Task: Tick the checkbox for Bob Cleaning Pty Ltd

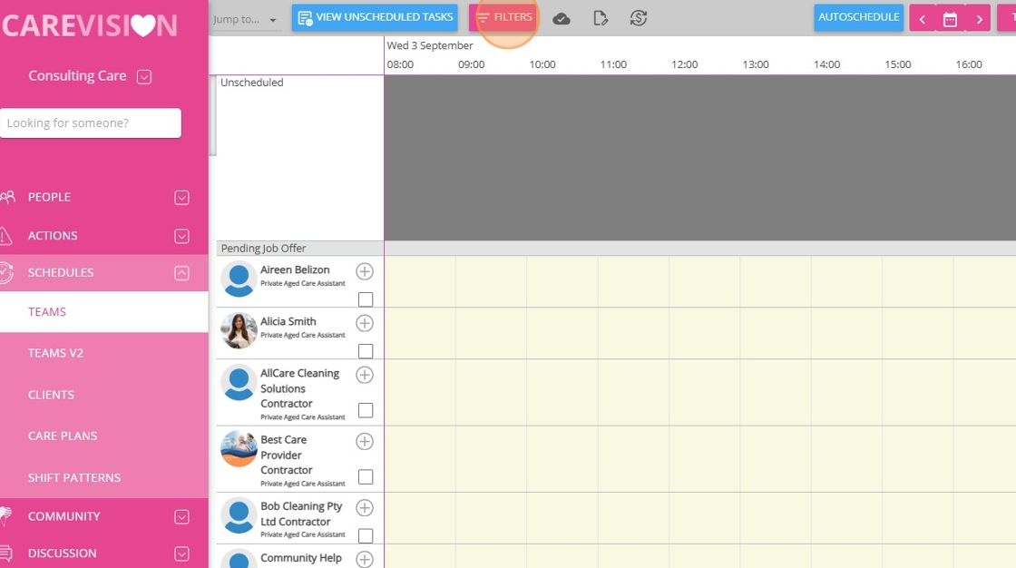Action: [366, 535]
